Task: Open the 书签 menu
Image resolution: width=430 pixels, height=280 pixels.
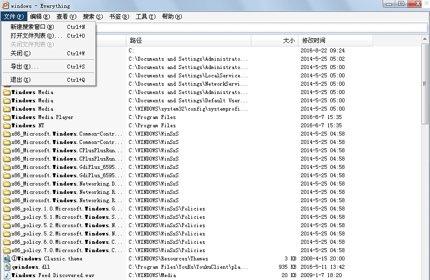Action: (119, 17)
